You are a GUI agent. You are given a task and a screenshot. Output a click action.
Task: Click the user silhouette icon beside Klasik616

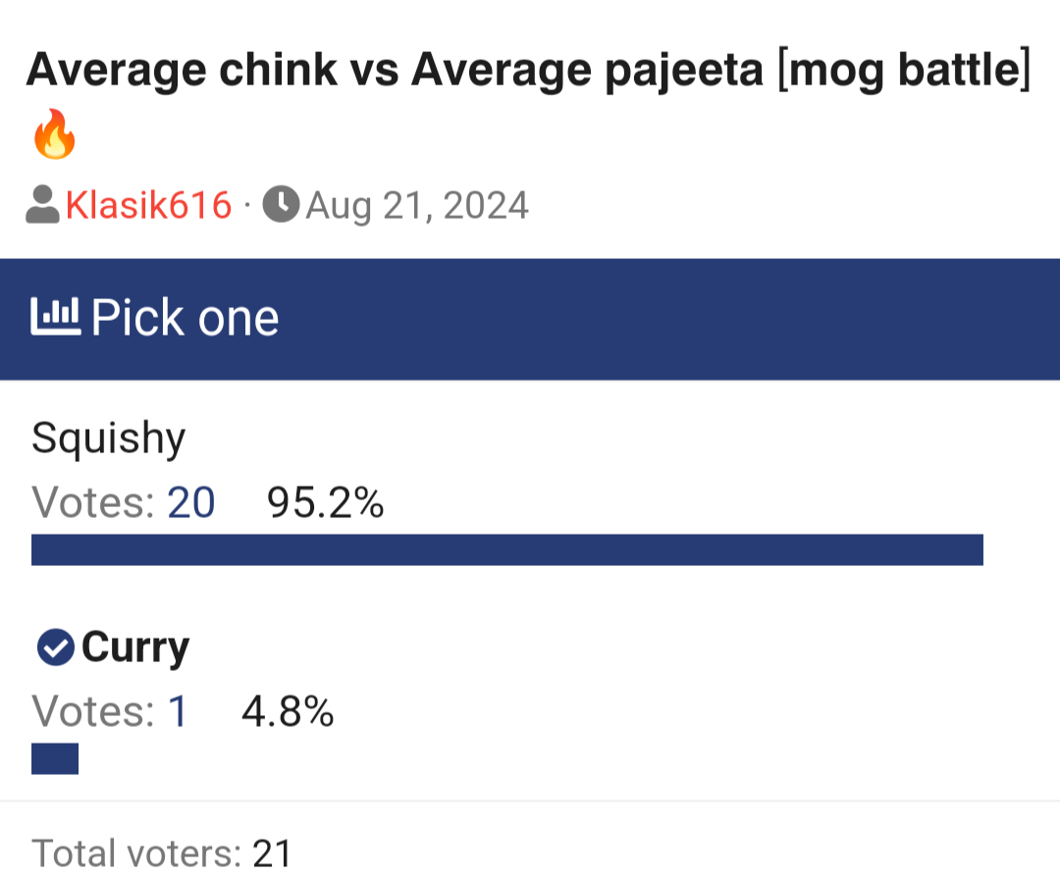click(42, 204)
